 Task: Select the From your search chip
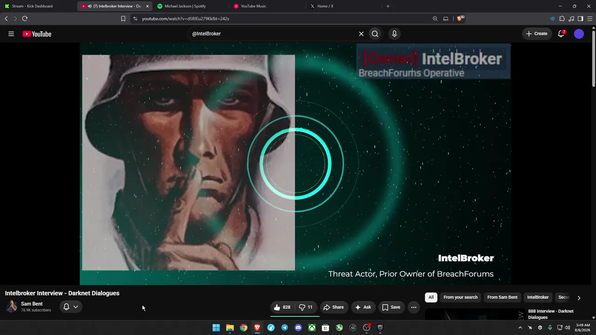(461, 297)
